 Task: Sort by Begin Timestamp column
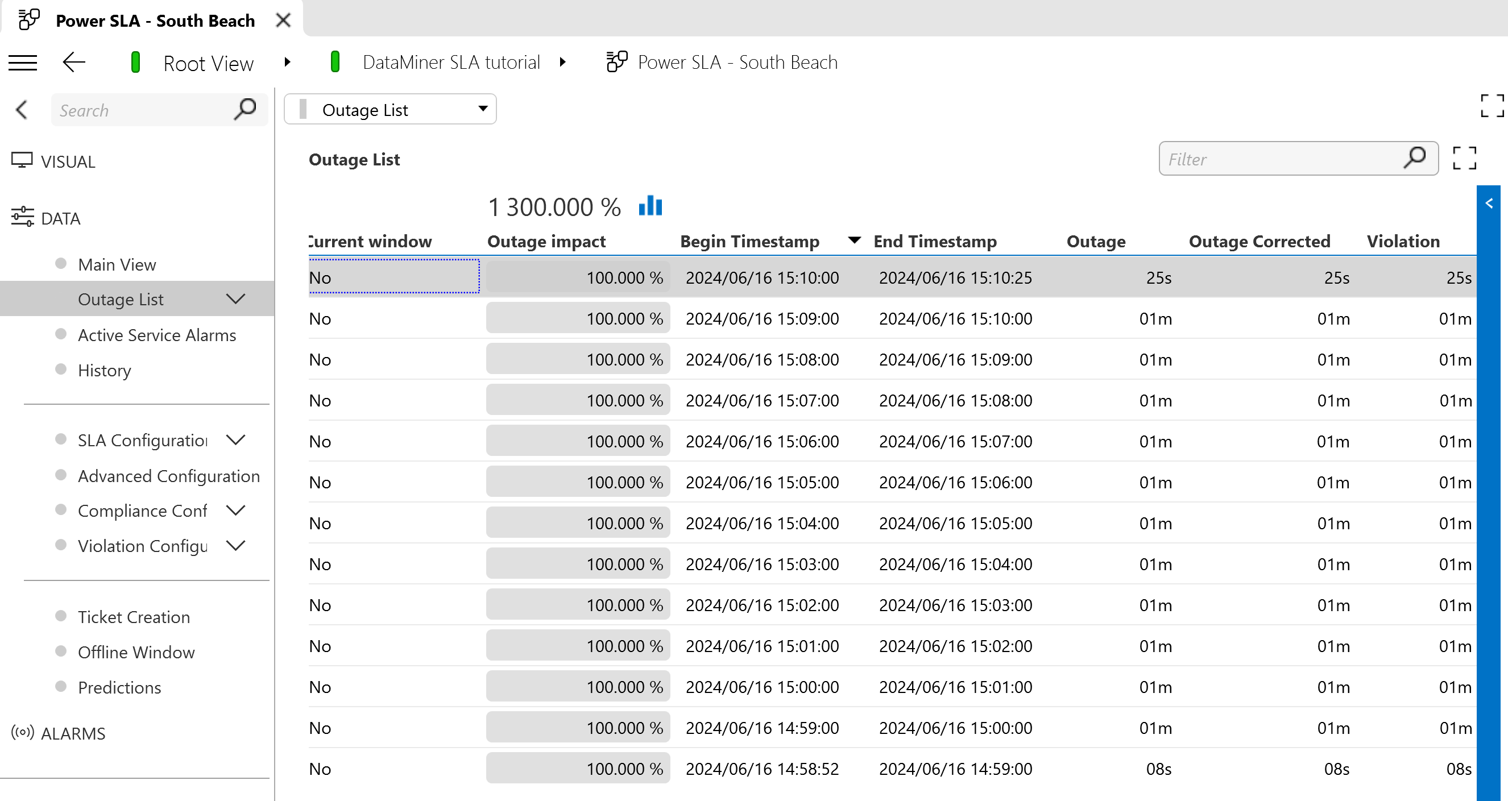coord(749,241)
